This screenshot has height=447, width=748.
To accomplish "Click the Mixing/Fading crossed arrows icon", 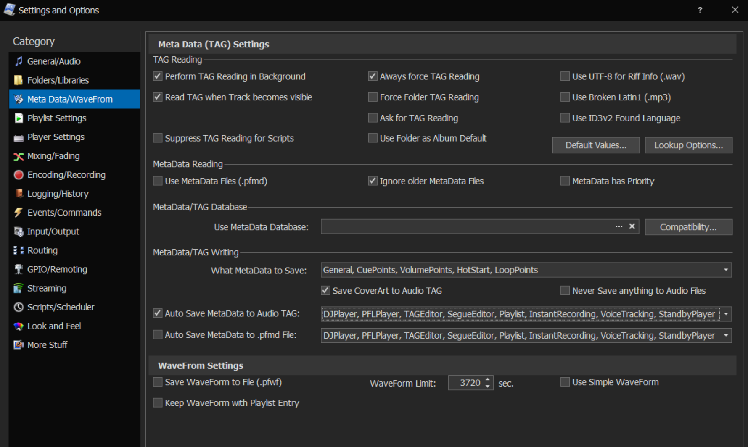I will click(19, 156).
